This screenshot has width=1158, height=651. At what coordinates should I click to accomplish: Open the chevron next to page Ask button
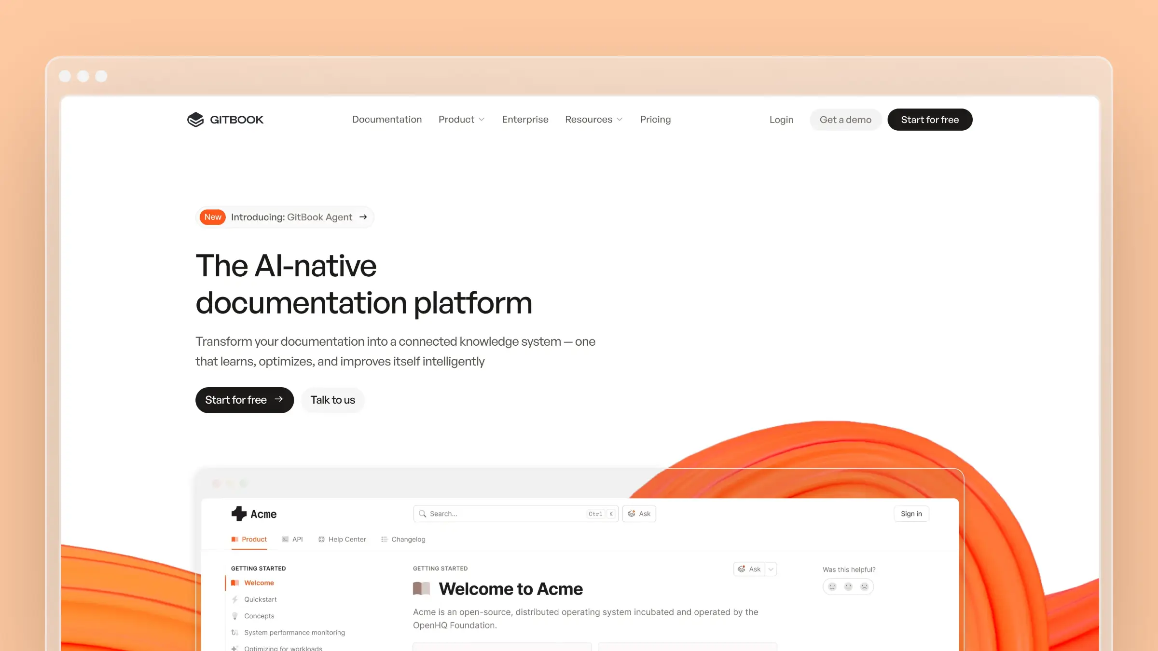pos(771,569)
